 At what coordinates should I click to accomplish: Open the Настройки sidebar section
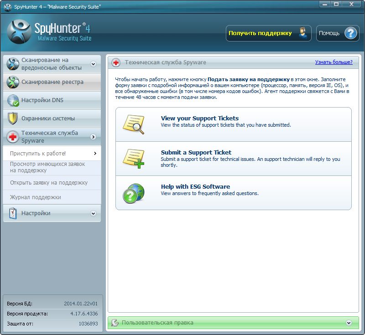coord(52,213)
